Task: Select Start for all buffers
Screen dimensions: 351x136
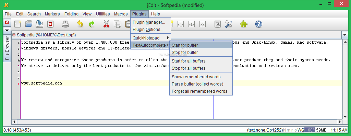Action: (201, 61)
